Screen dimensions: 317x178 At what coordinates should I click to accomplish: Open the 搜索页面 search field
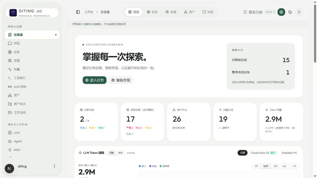click(x=260, y=12)
